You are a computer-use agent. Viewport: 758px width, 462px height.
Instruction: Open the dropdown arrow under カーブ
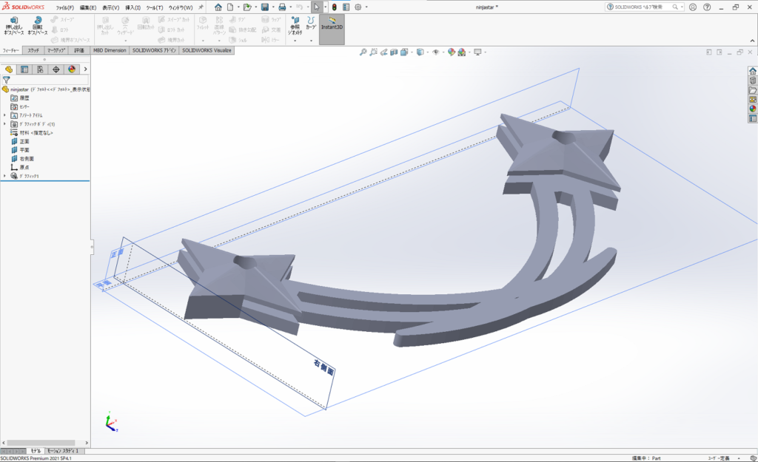click(x=311, y=41)
